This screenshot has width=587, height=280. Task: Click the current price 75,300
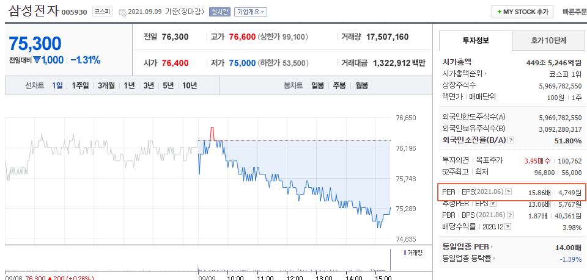[35, 44]
